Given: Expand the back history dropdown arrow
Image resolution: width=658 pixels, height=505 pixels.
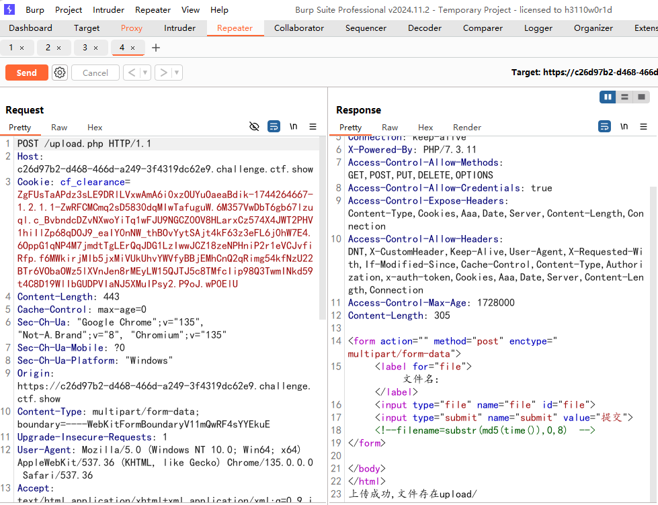Looking at the screenshot, I should [145, 73].
